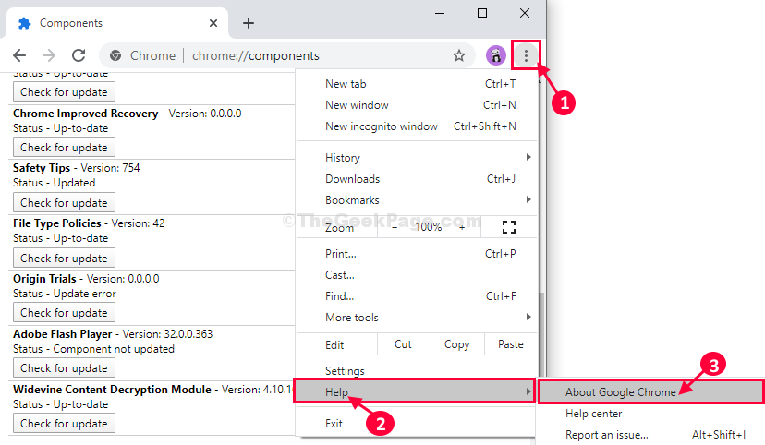Select the Components tab
This screenshot has width=765, height=445.
pyautogui.click(x=117, y=23)
